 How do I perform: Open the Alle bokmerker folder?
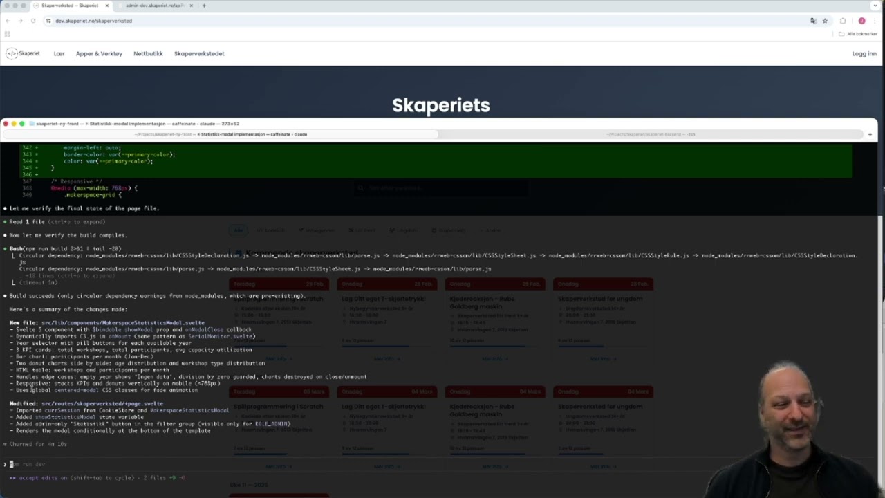[x=858, y=34]
